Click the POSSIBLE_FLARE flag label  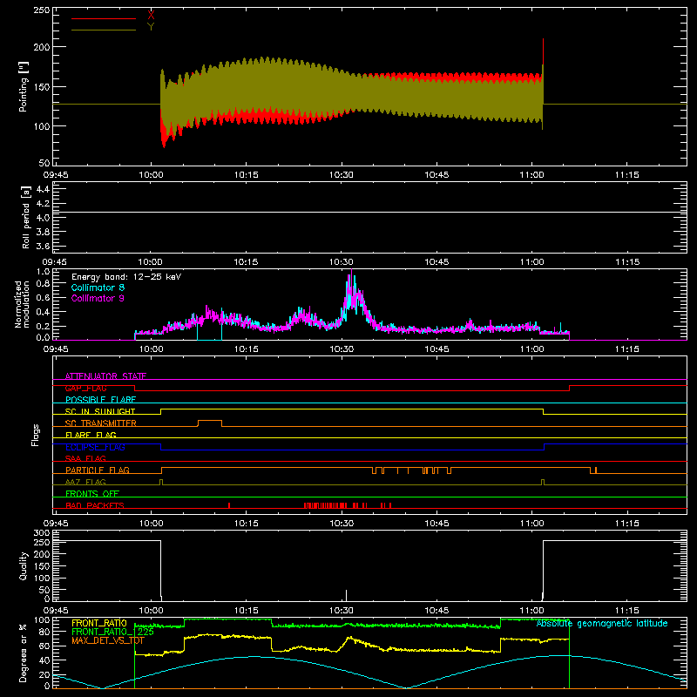pyautogui.click(x=100, y=400)
